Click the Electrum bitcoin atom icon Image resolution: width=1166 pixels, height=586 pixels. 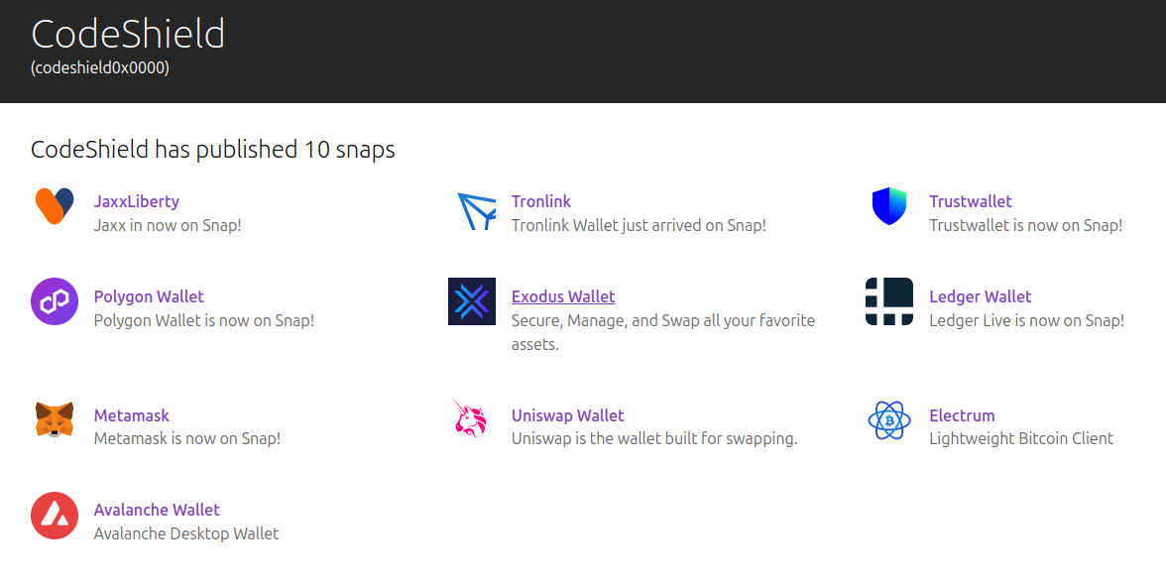coord(889,420)
